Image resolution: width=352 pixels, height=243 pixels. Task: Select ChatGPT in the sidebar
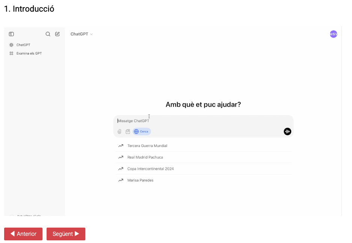click(x=34, y=45)
